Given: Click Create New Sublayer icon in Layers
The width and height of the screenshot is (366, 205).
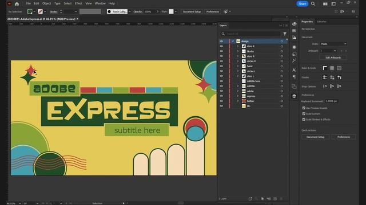Looking at the screenshot, I should [269, 199].
